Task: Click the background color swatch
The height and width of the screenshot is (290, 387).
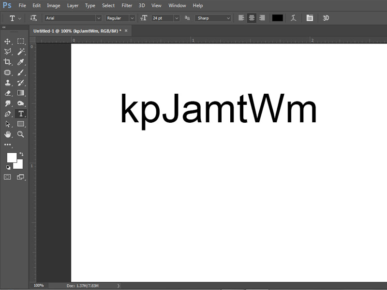Action: pos(19,165)
